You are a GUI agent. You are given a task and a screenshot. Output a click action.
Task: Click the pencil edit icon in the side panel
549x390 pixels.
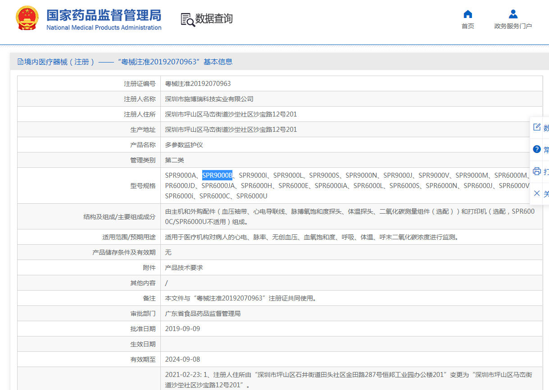point(536,127)
